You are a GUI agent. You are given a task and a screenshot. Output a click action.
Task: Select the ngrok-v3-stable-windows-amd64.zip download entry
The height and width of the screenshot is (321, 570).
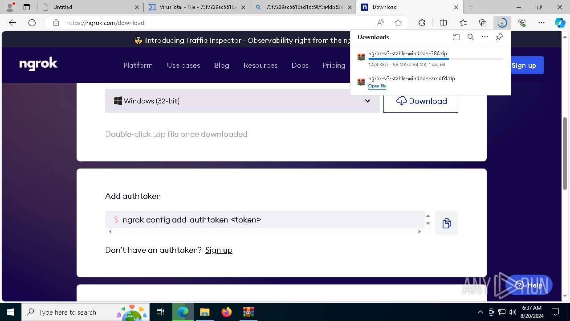[431, 82]
